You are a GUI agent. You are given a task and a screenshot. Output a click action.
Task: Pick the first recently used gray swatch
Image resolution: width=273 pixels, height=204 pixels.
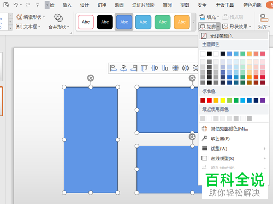point(203,119)
